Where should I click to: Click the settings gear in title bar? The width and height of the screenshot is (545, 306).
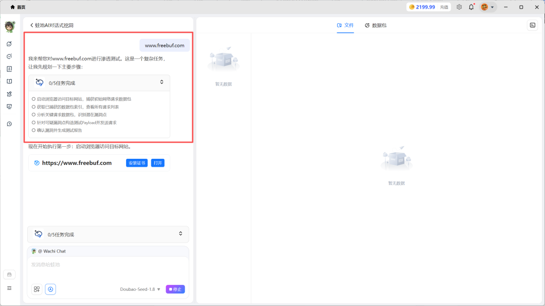coord(459,7)
